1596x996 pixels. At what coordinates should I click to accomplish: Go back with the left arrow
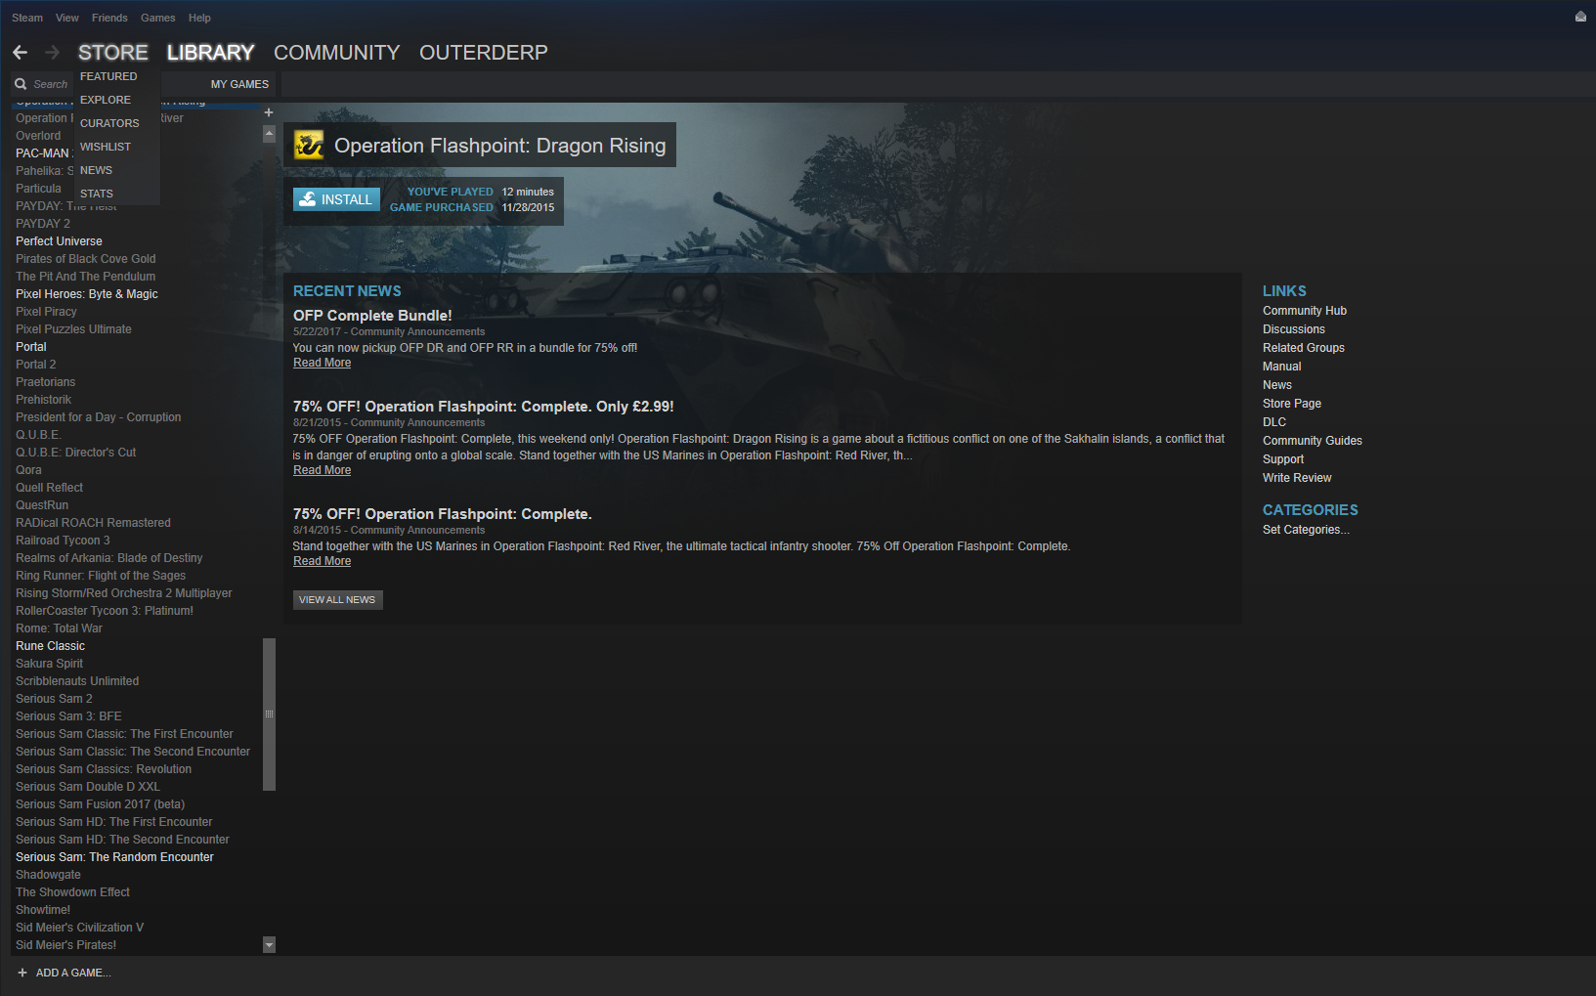pyautogui.click(x=21, y=52)
